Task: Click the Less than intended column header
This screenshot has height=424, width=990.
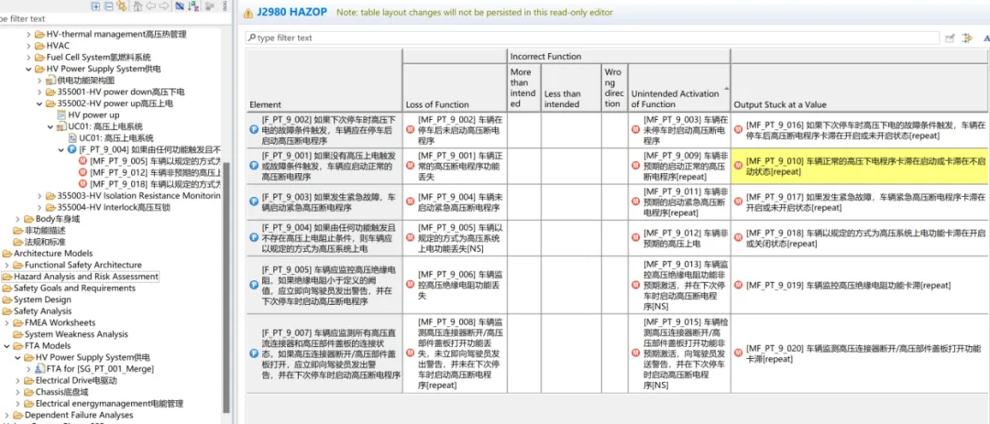Action: click(x=571, y=88)
